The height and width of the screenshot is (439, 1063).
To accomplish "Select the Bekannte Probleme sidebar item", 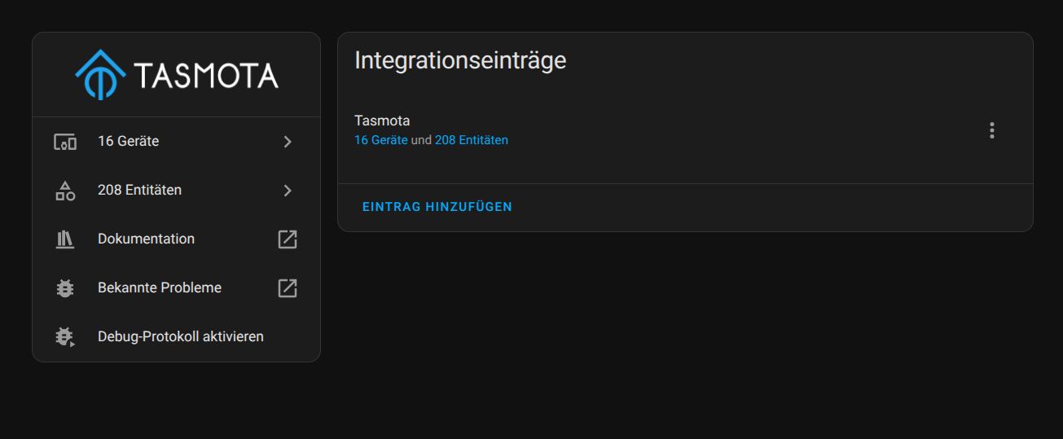I will [x=160, y=288].
